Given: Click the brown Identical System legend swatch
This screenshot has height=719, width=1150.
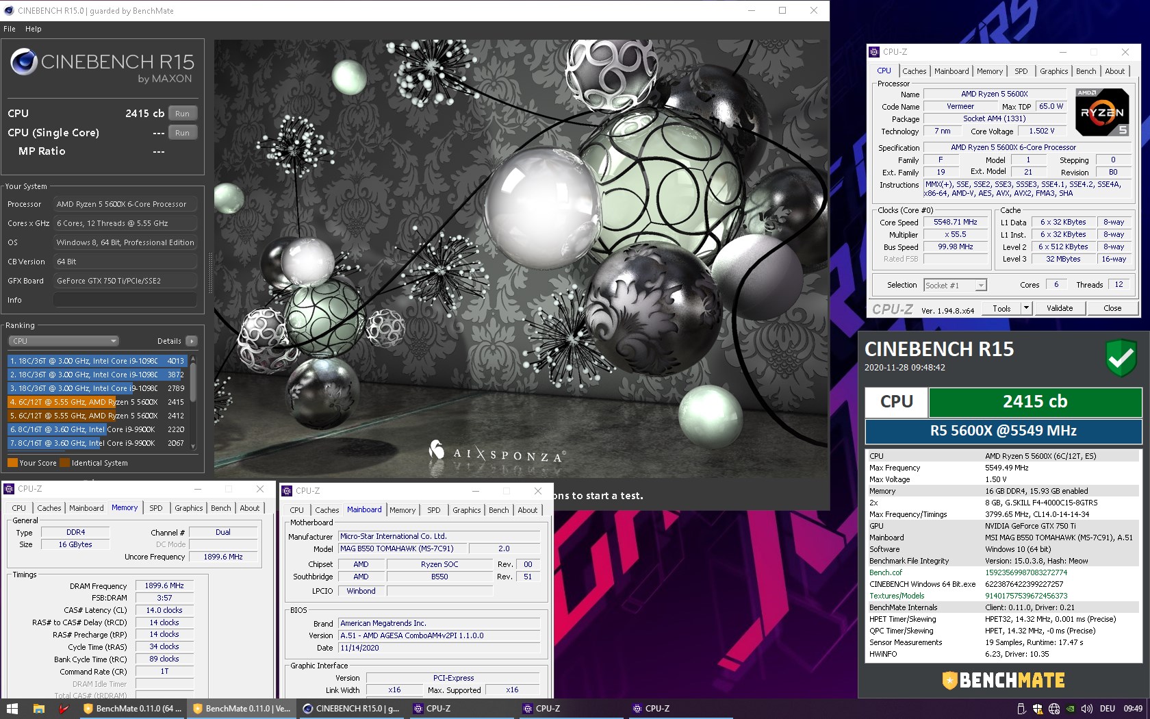Looking at the screenshot, I should 65,463.
